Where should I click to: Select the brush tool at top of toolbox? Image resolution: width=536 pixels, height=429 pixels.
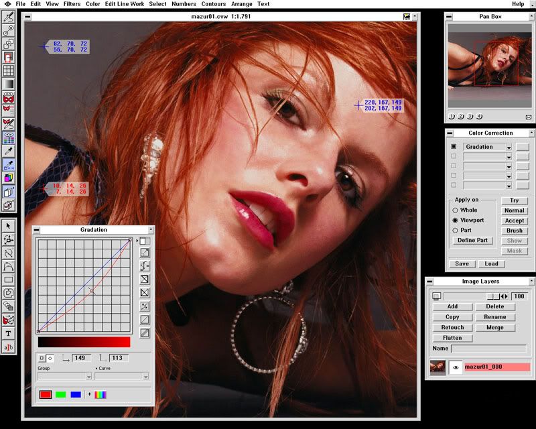[x=9, y=16]
